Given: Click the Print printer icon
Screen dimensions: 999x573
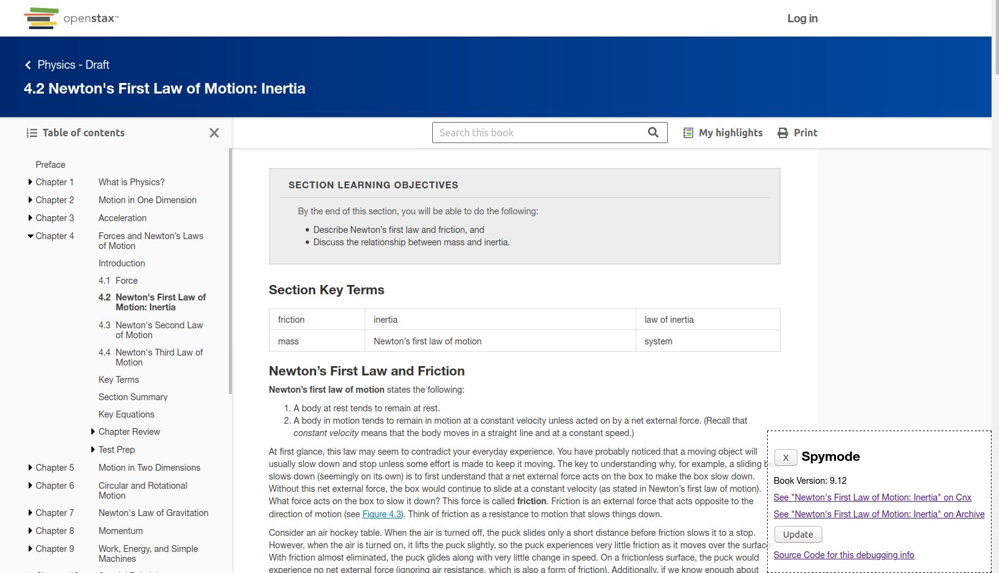Looking at the screenshot, I should [x=782, y=132].
